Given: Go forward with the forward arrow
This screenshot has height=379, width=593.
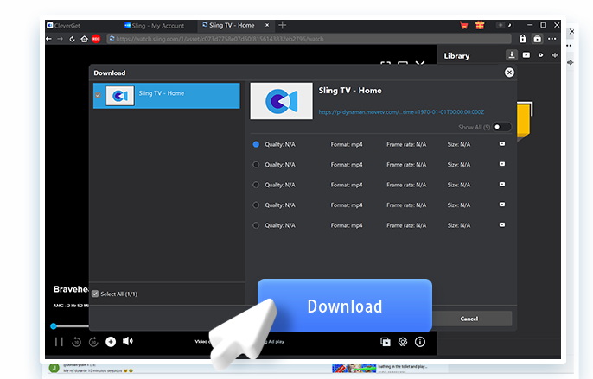Looking at the screenshot, I should 61,39.
